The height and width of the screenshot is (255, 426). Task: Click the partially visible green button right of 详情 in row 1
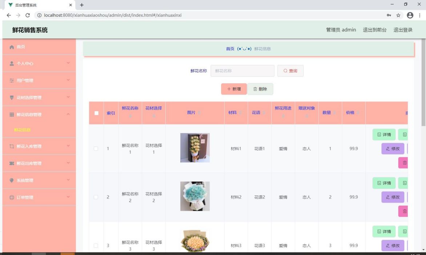coord(403,135)
